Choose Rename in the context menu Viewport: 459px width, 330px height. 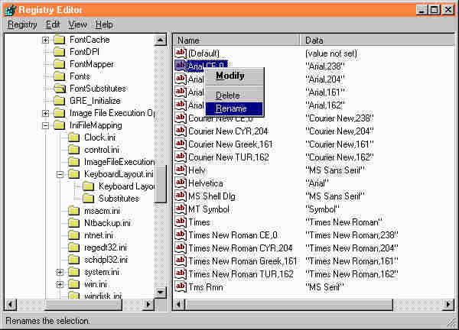tap(234, 108)
